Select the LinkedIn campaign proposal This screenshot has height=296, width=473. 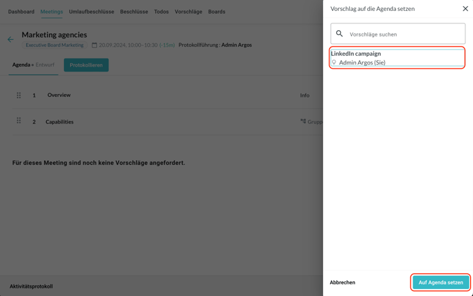click(397, 58)
